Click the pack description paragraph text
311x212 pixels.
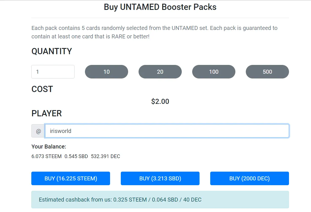pyautogui.click(x=154, y=32)
